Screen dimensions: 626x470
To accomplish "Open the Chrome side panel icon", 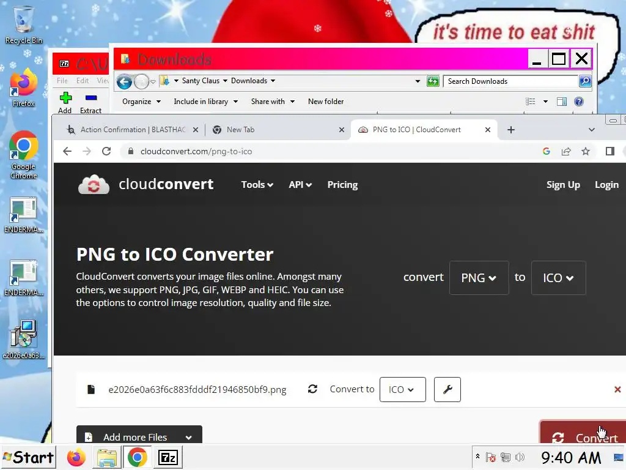I will click(609, 152).
